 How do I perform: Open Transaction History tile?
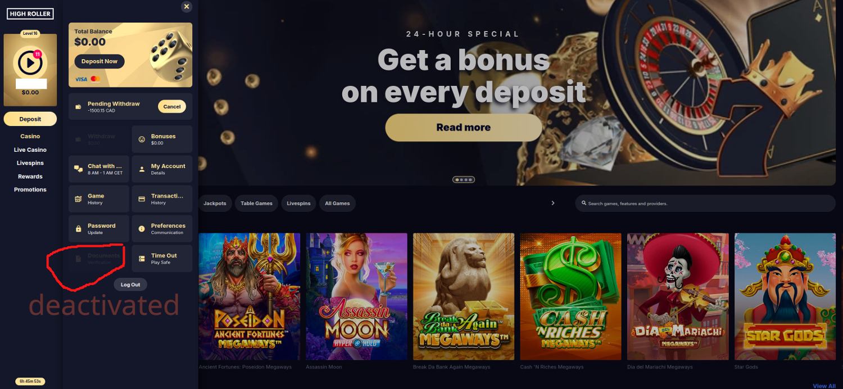pyautogui.click(x=162, y=198)
